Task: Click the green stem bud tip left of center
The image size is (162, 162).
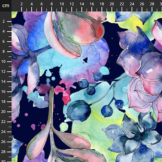Action: click(52, 89)
